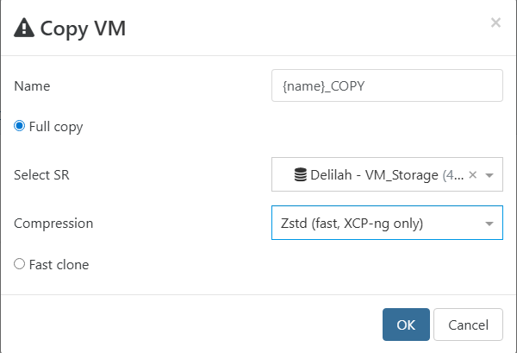Close the Copy VM dialog with X
This screenshot has height=353, width=517.
point(495,22)
